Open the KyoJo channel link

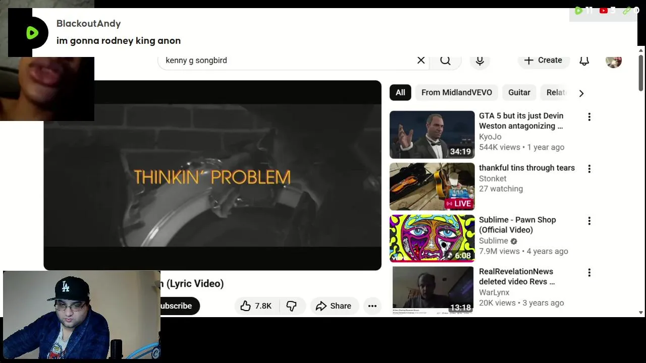pos(490,137)
